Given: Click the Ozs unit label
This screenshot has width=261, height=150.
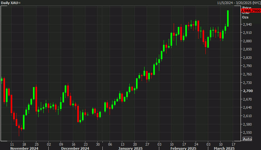Looking at the screenshot, I should point(245,18).
